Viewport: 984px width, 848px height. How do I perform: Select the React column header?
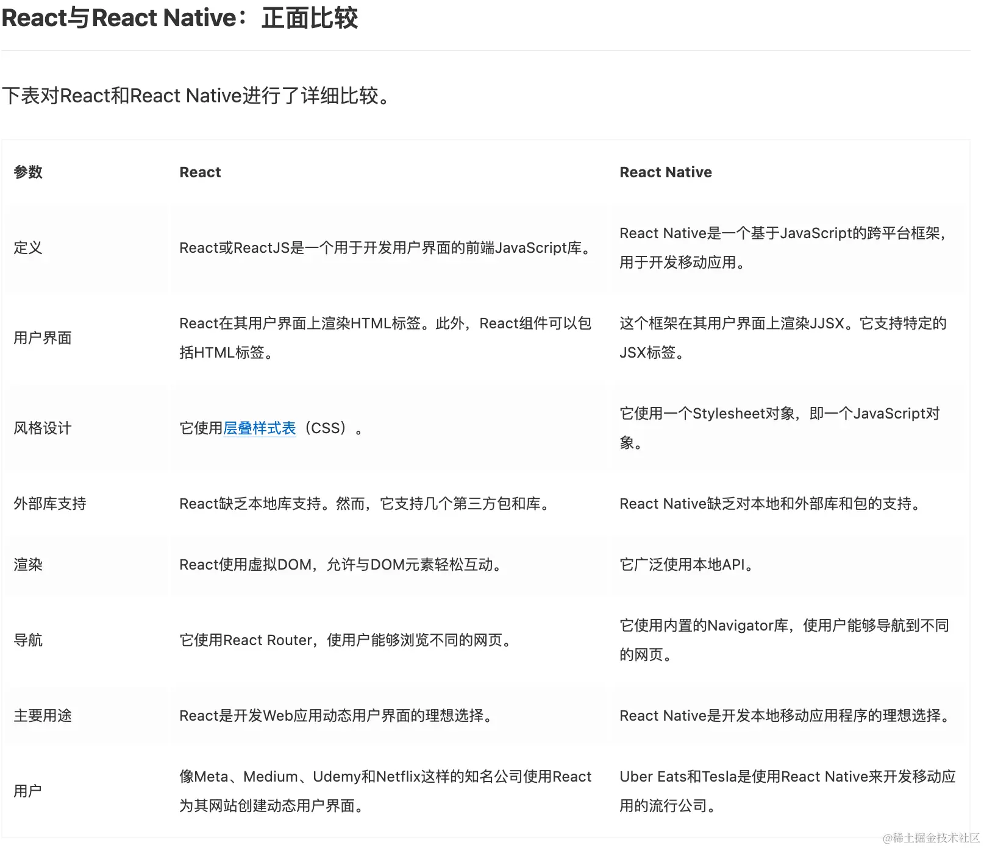coord(200,172)
